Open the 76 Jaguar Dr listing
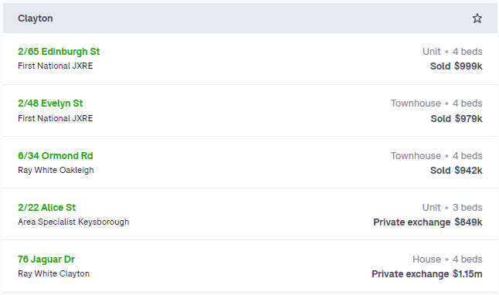 46,259
